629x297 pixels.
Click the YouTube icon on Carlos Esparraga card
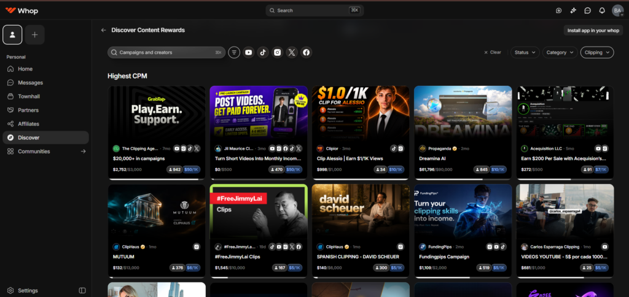tap(605, 247)
